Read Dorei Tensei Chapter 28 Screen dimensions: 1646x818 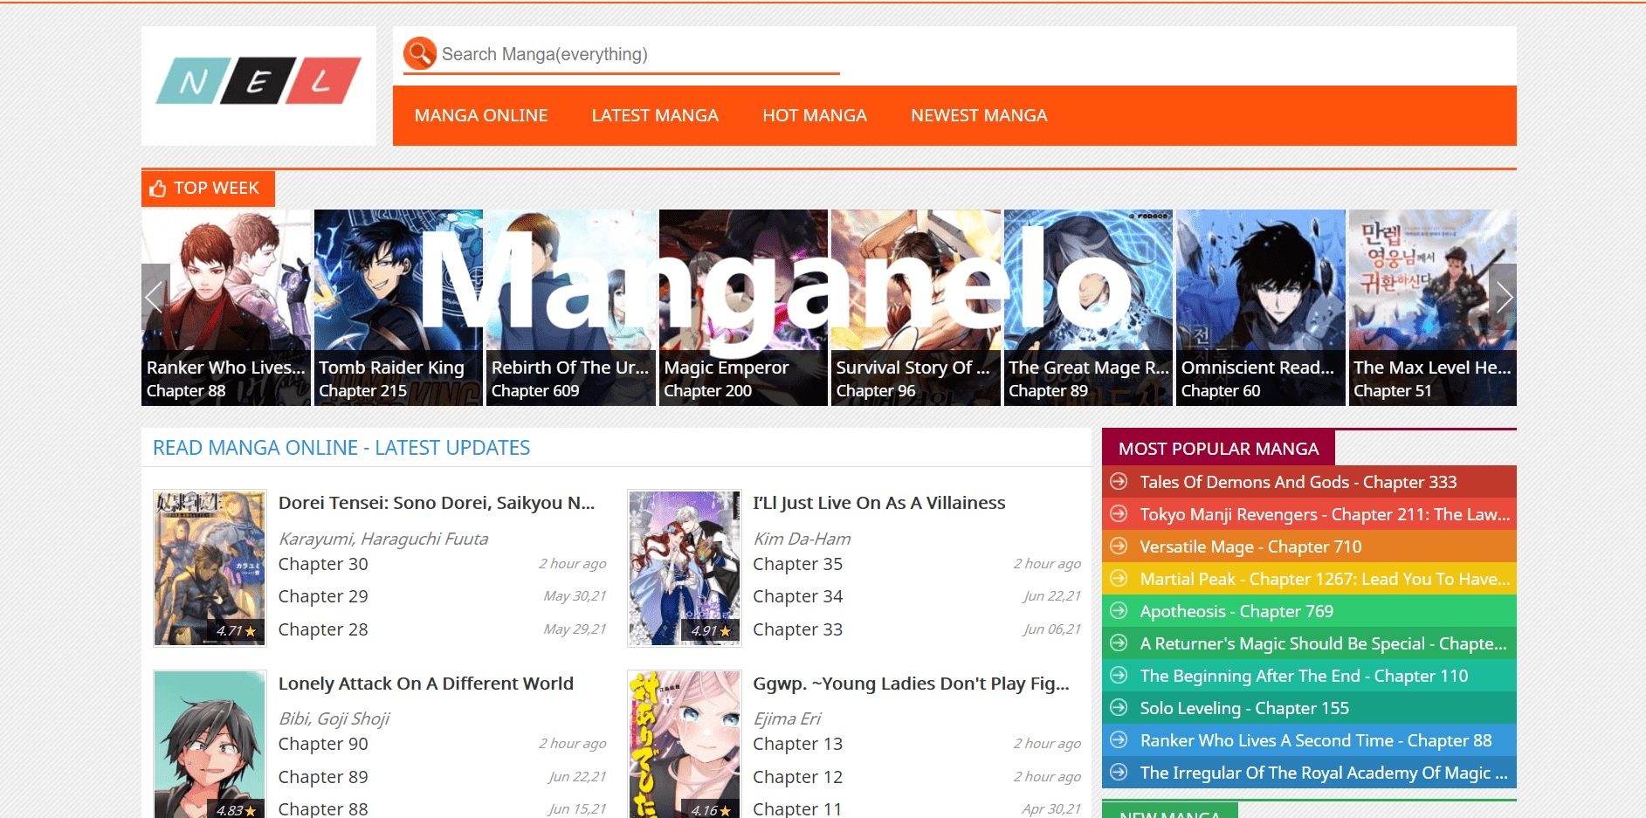(x=323, y=629)
